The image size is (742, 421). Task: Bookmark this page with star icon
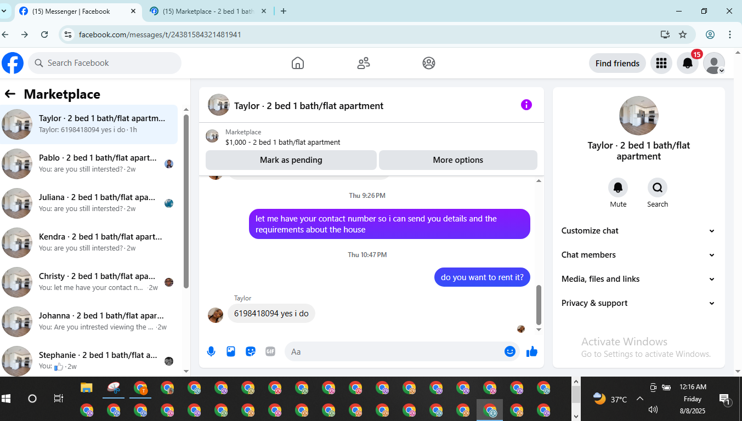[x=683, y=35]
